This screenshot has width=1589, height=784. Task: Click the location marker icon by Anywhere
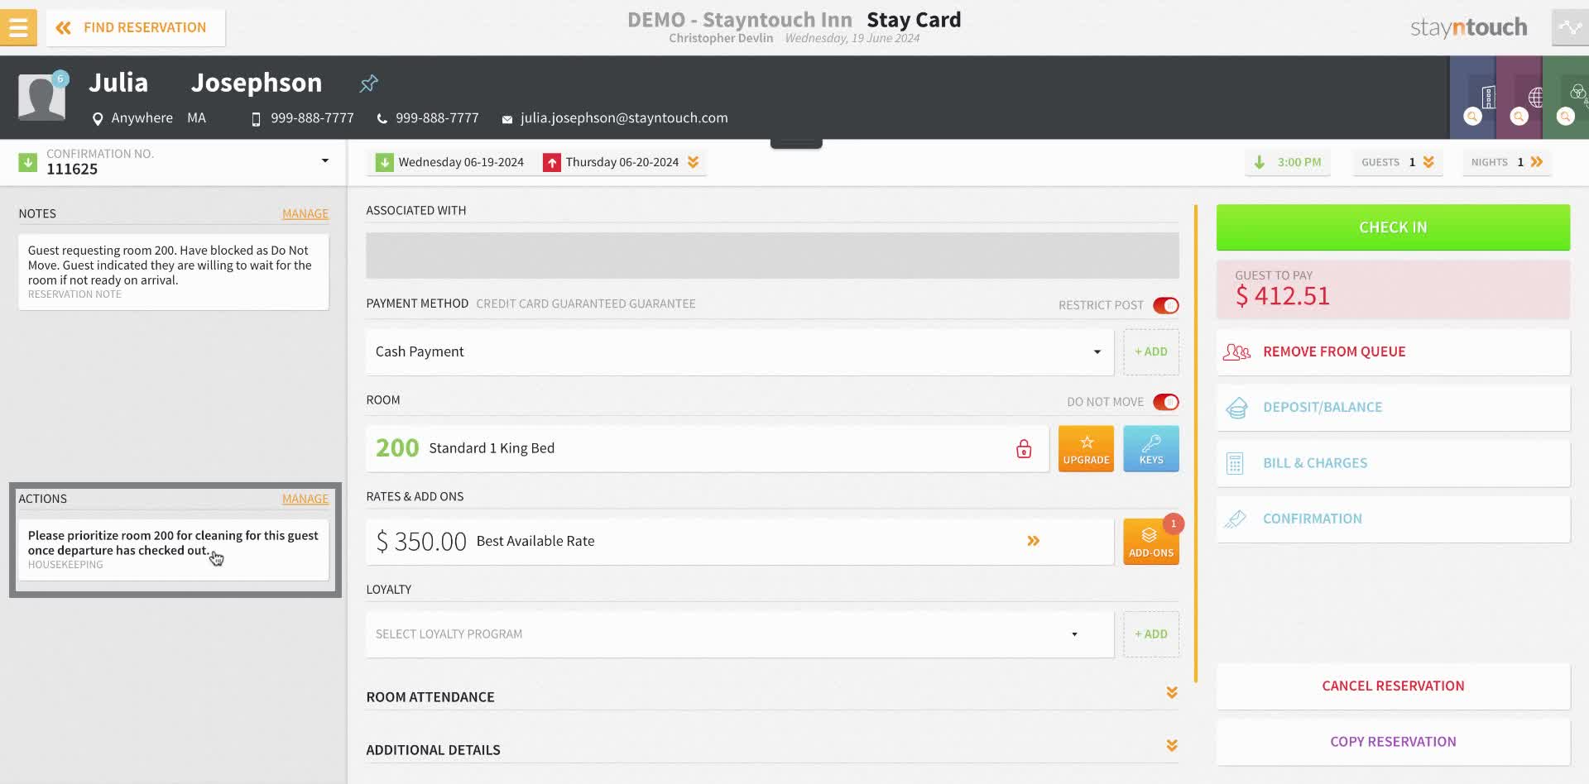coord(98,118)
